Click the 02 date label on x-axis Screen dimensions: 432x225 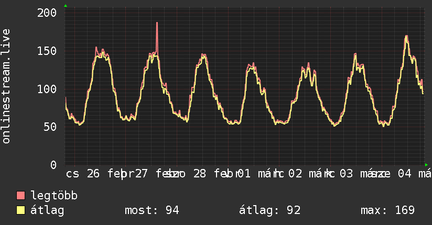pos(295,174)
